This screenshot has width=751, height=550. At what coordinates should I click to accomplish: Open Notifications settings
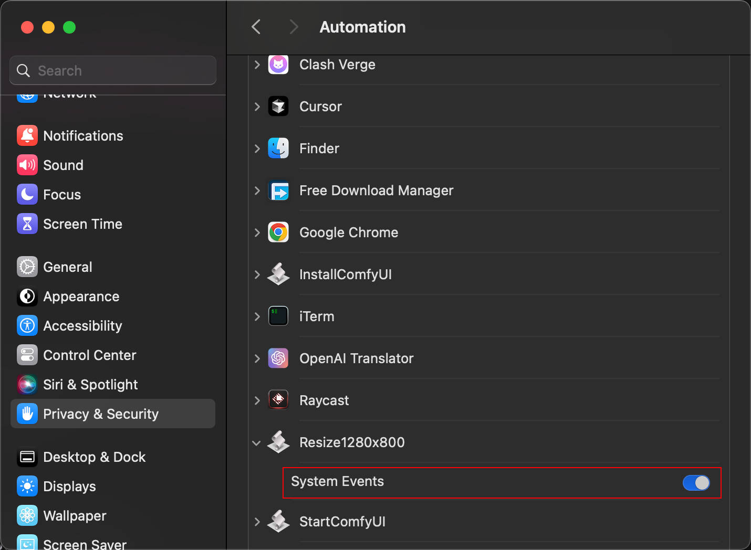pos(113,136)
